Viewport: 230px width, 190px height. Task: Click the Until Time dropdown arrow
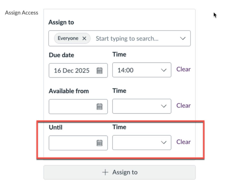tap(164, 142)
